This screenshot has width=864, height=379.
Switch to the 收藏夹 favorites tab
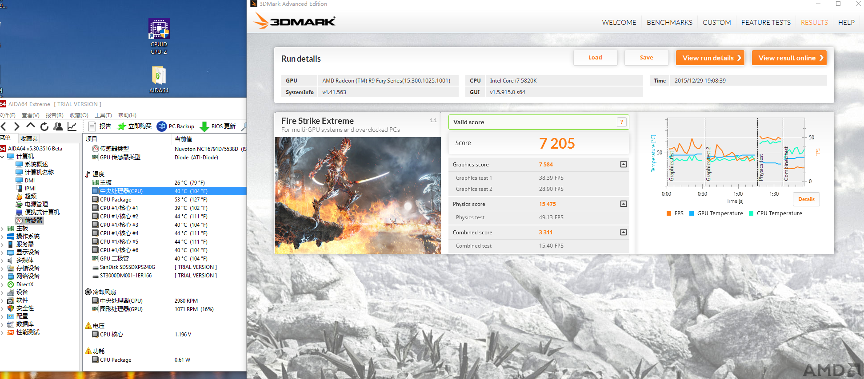pos(29,138)
